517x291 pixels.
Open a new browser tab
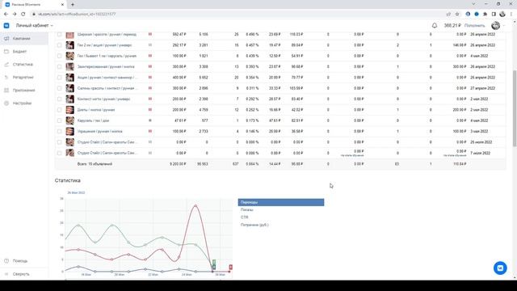tap(73, 5)
